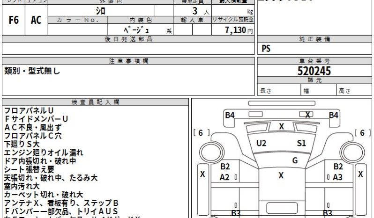This screenshot has width=374, height=218.
Task: Click the 純正装備 section header
Action: (314, 39)
